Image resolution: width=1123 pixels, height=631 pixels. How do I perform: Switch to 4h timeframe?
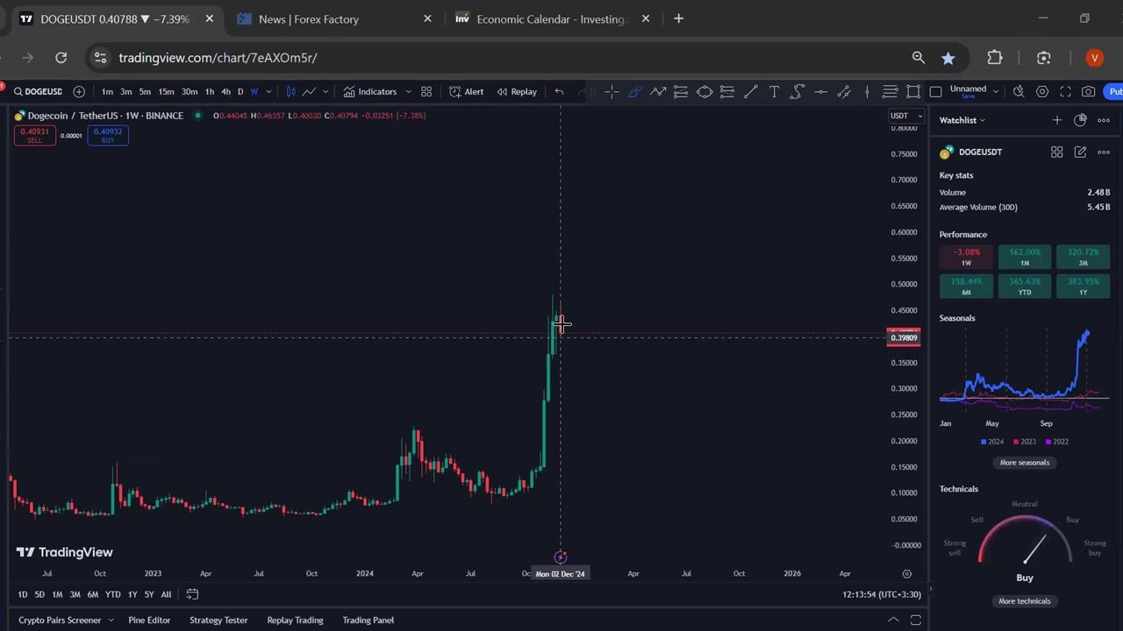click(225, 92)
